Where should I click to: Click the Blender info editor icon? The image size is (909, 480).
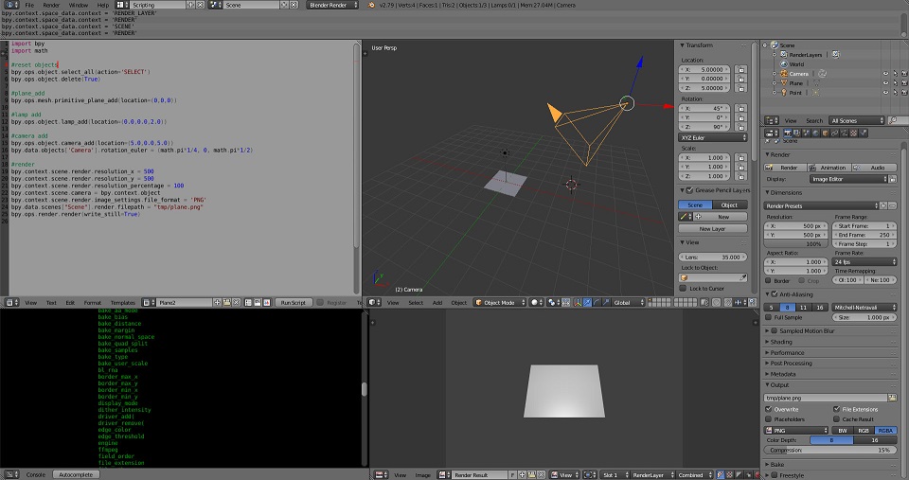click(x=11, y=5)
